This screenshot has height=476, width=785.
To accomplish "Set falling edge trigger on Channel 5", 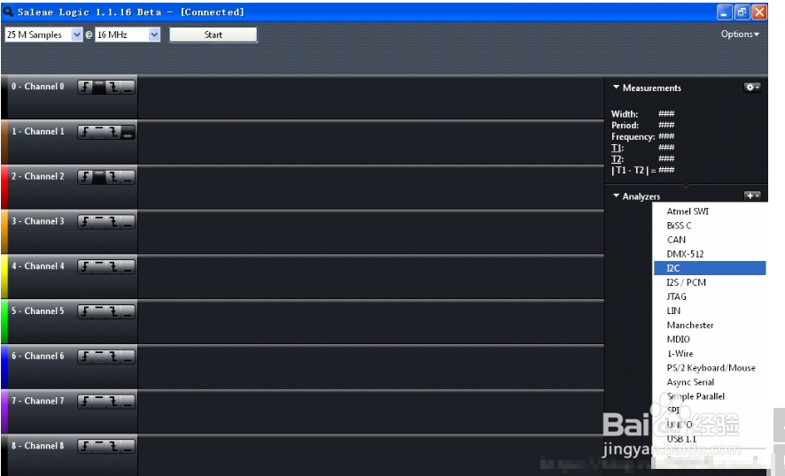I will click(x=113, y=311).
